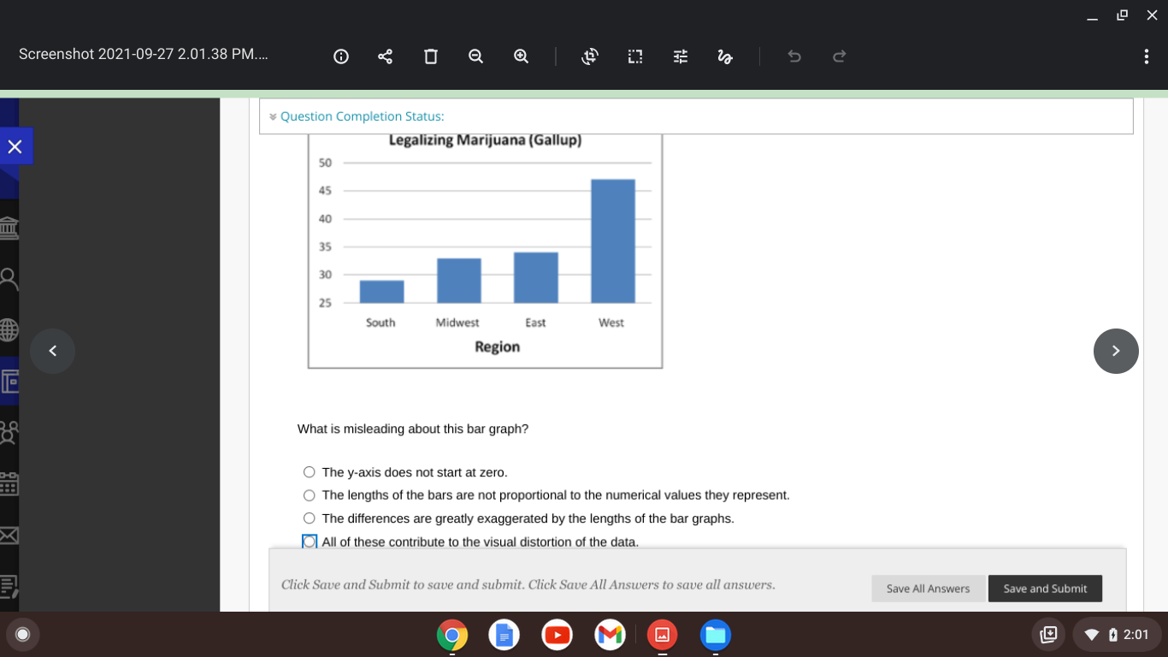Open the messages envelope sidebar icon
Viewport: 1168px width, 657px height.
(9, 536)
